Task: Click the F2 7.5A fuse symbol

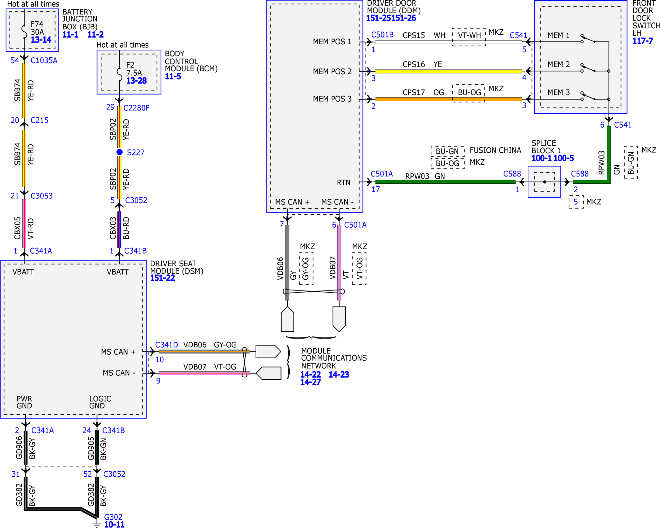Action: pyautogui.click(x=119, y=74)
